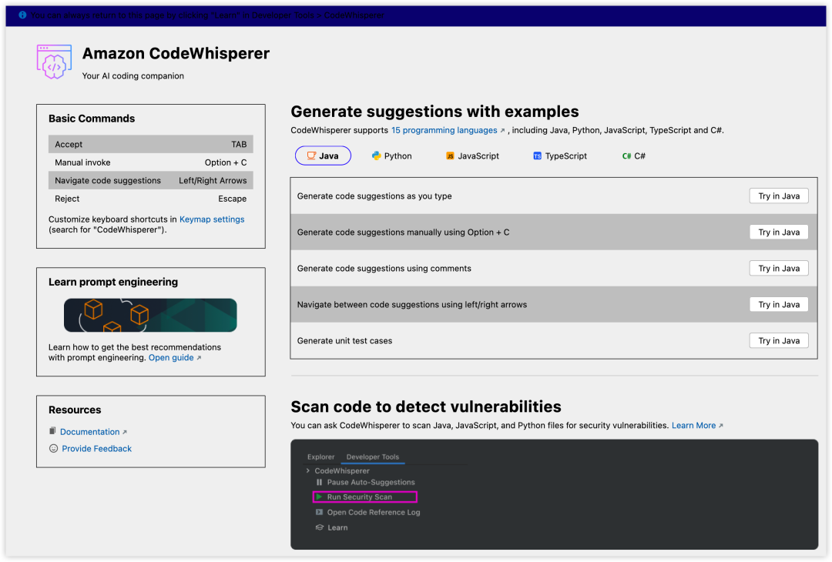Click the Java coffee cup icon
832x562 pixels.
point(311,156)
